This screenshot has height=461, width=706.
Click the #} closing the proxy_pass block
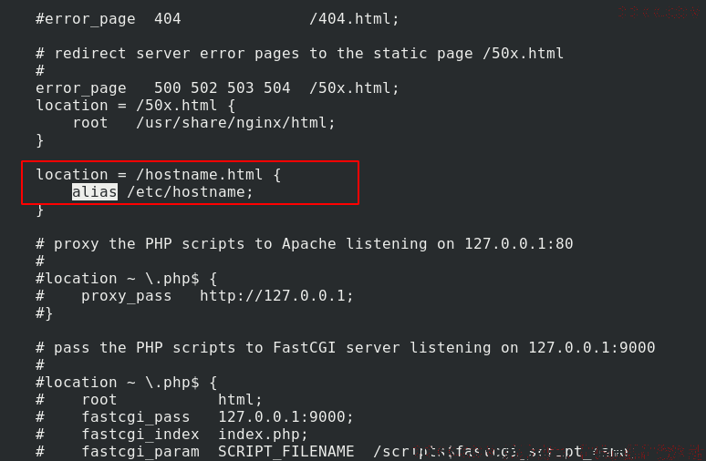pos(44,313)
